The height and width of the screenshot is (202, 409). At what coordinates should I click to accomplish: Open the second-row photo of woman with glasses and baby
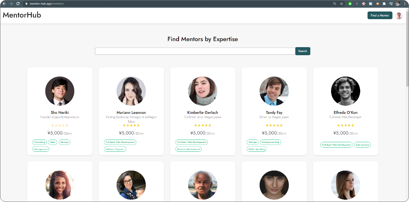131,185
